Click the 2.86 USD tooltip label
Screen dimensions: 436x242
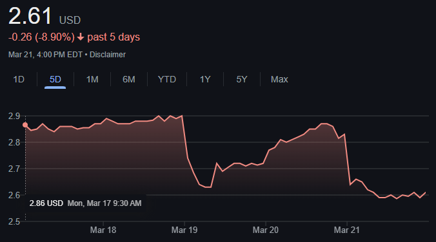[46, 203]
